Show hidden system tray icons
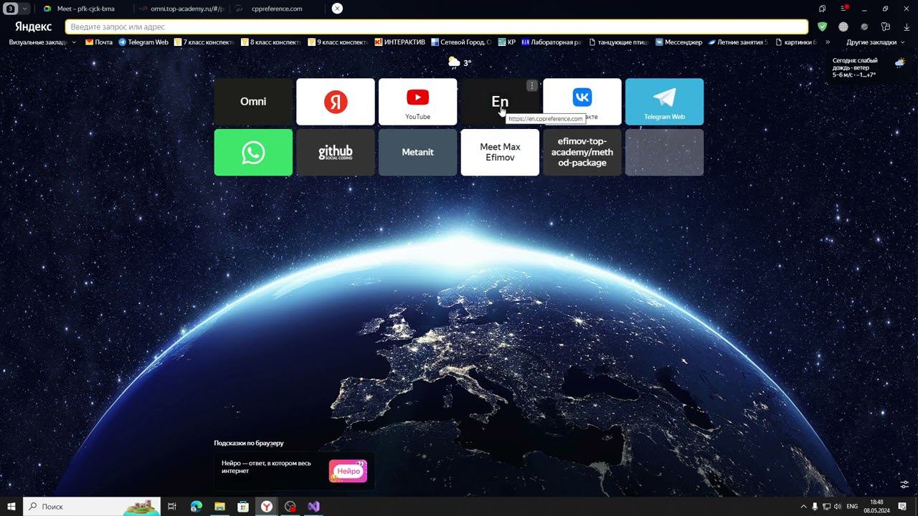The width and height of the screenshot is (918, 516). click(x=803, y=507)
